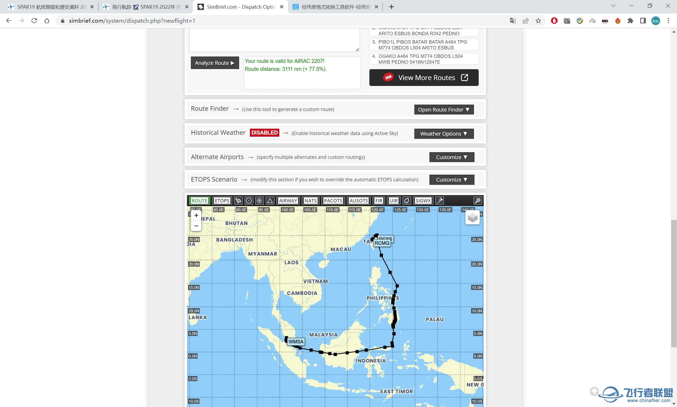Toggle the AIRWAY map overlay
This screenshot has height=407, width=677.
(288, 201)
